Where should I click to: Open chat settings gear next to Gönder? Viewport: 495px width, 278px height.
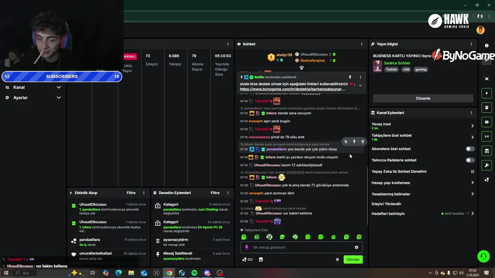(337, 259)
